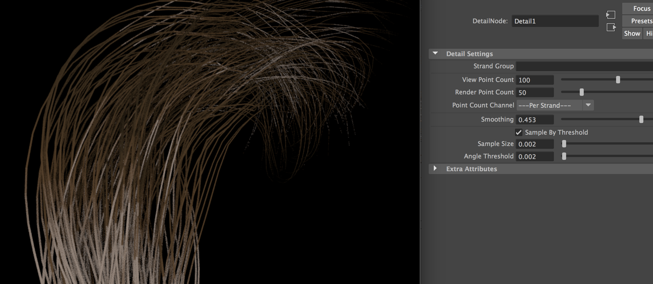Click the go to input connection icon
This screenshot has width=653, height=284.
coord(611,15)
